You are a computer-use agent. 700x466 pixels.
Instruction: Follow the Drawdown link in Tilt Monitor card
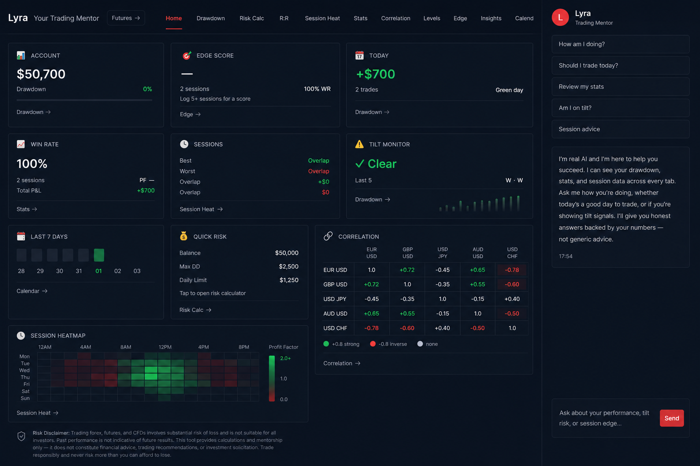(373, 199)
